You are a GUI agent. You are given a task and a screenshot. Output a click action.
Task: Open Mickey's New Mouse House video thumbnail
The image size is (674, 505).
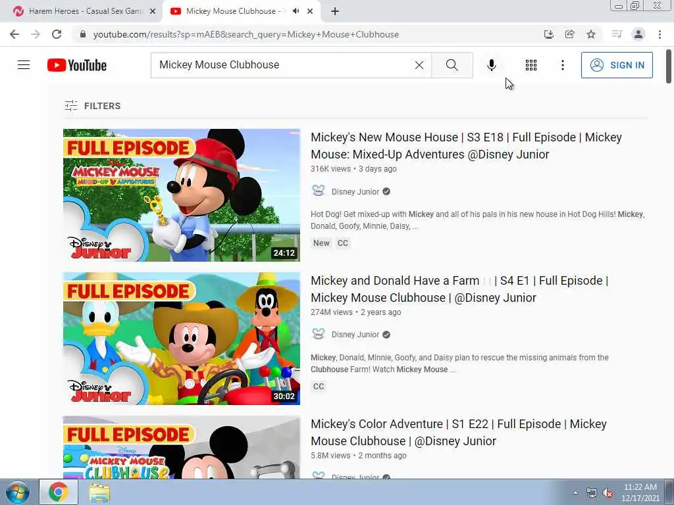coord(182,195)
